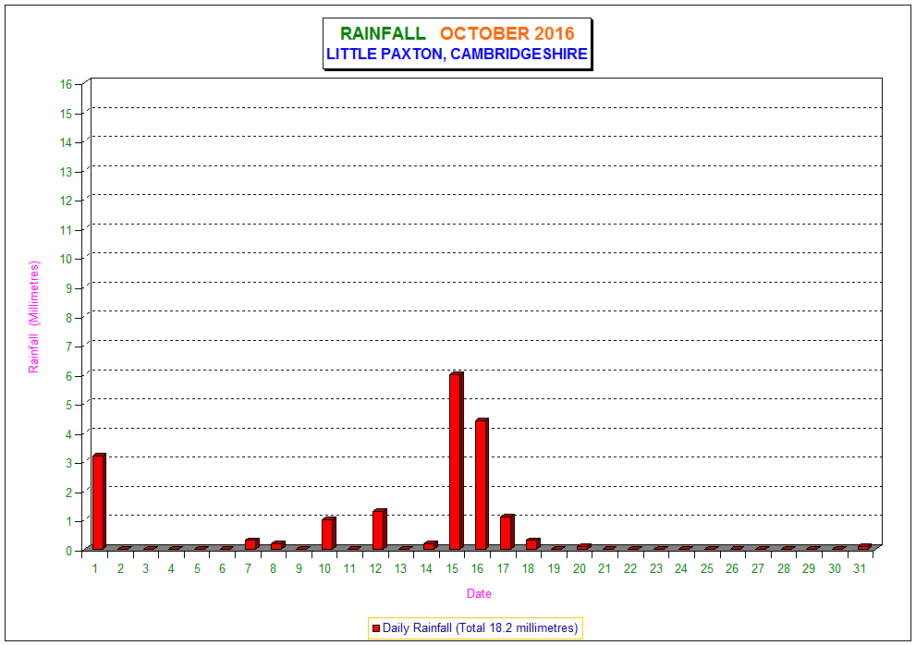
Task: Click the x-axis label 'Date'
Action: pos(479,593)
